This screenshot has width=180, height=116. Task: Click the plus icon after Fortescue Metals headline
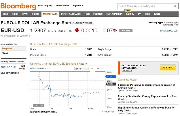(134, 88)
